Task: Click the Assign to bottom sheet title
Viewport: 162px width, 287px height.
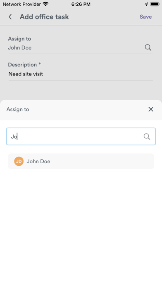Action: point(18,109)
